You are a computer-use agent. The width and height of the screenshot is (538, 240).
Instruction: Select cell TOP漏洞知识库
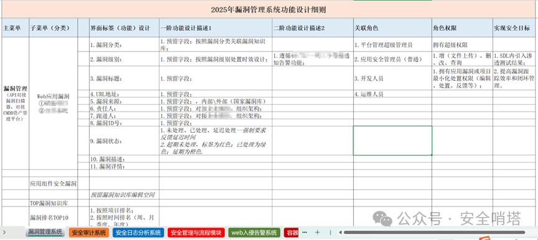pyautogui.click(x=53, y=203)
